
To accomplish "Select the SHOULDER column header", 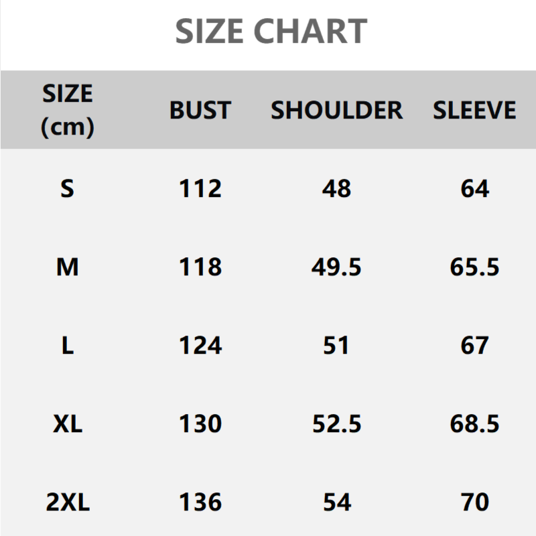I will pyautogui.click(x=336, y=110).
